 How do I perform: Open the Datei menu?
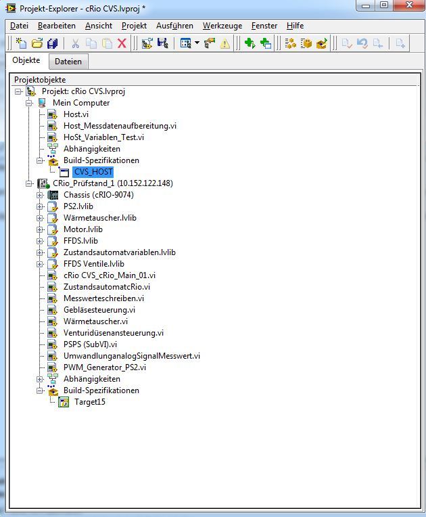coord(19,26)
